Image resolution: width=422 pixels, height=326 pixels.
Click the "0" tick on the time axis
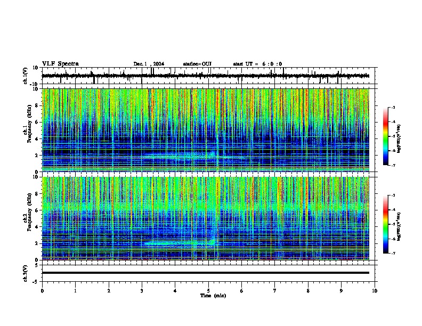point(42,291)
